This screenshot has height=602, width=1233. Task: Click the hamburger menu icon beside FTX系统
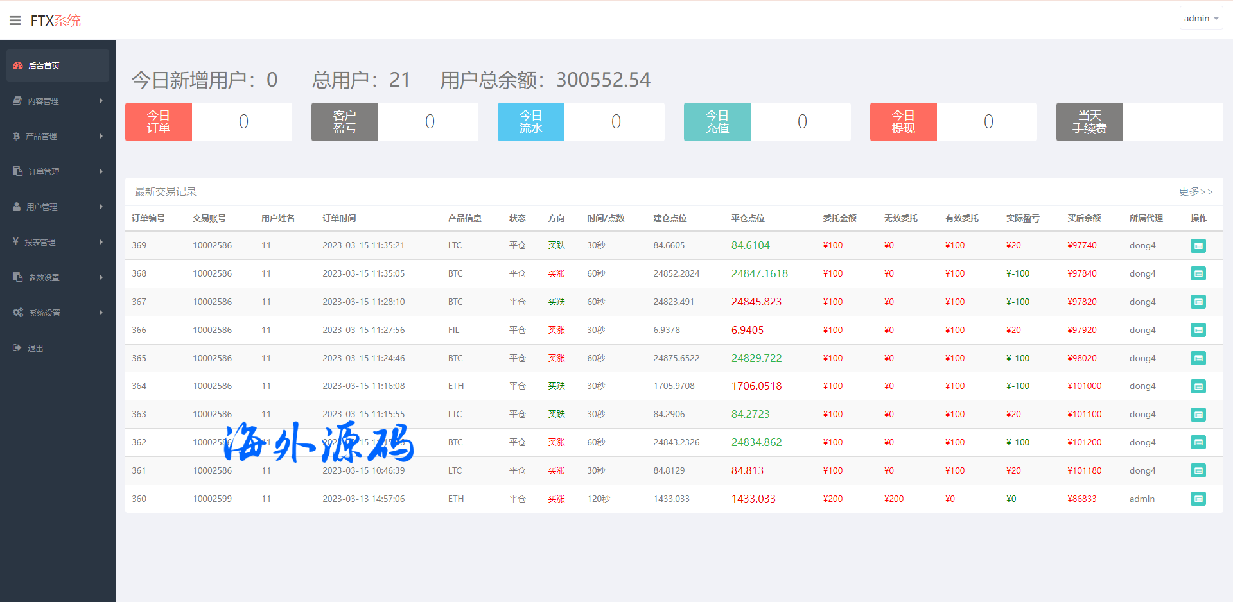pyautogui.click(x=15, y=21)
